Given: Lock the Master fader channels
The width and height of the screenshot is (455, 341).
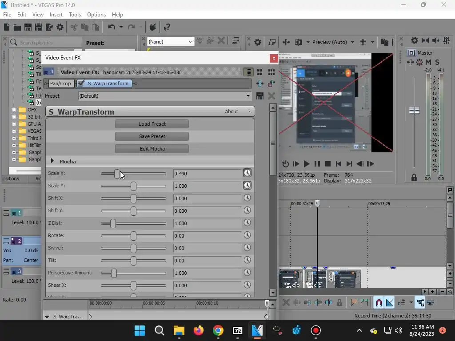Looking at the screenshot, I should pos(414,178).
